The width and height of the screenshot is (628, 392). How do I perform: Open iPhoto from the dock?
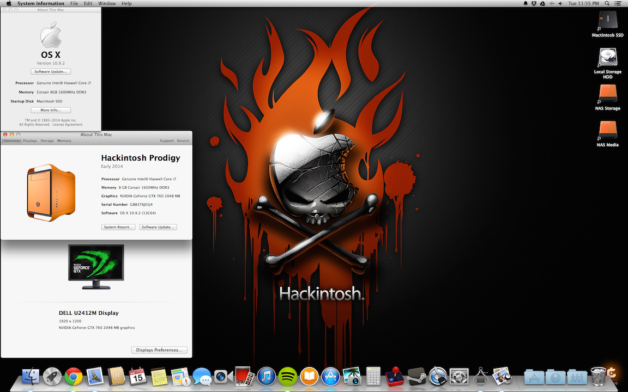click(x=352, y=376)
